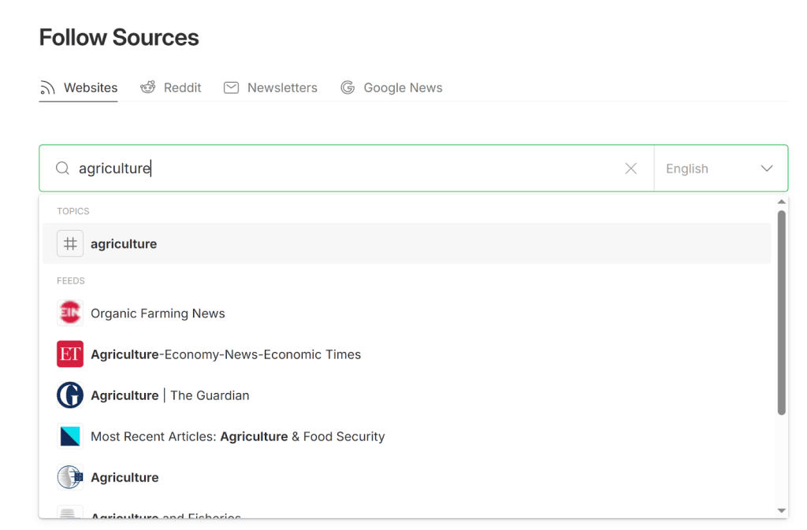The height and width of the screenshot is (530, 807).
Task: Click the ET logo of the Economic Times feed
Action: click(70, 354)
